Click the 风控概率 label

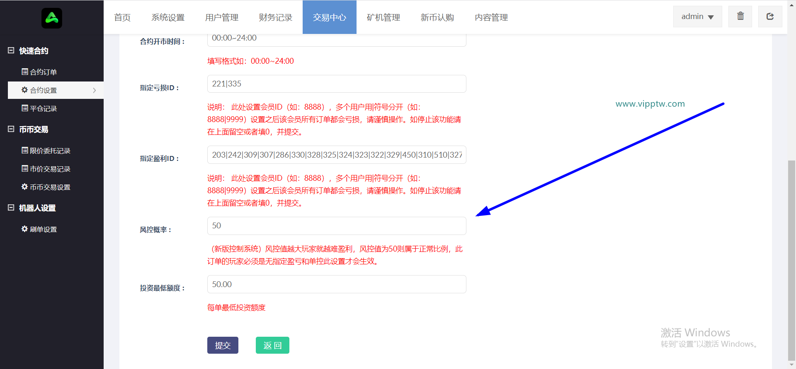point(155,230)
